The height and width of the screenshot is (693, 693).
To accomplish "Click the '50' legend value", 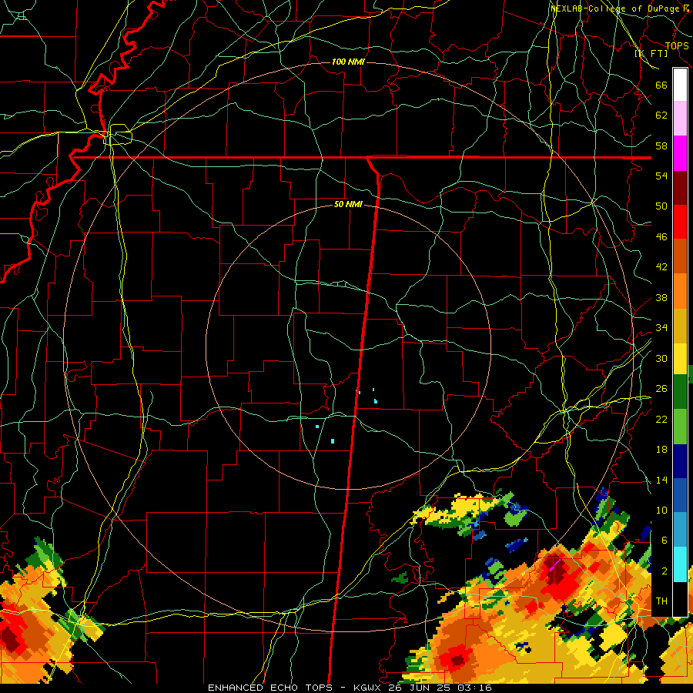I will (661, 206).
